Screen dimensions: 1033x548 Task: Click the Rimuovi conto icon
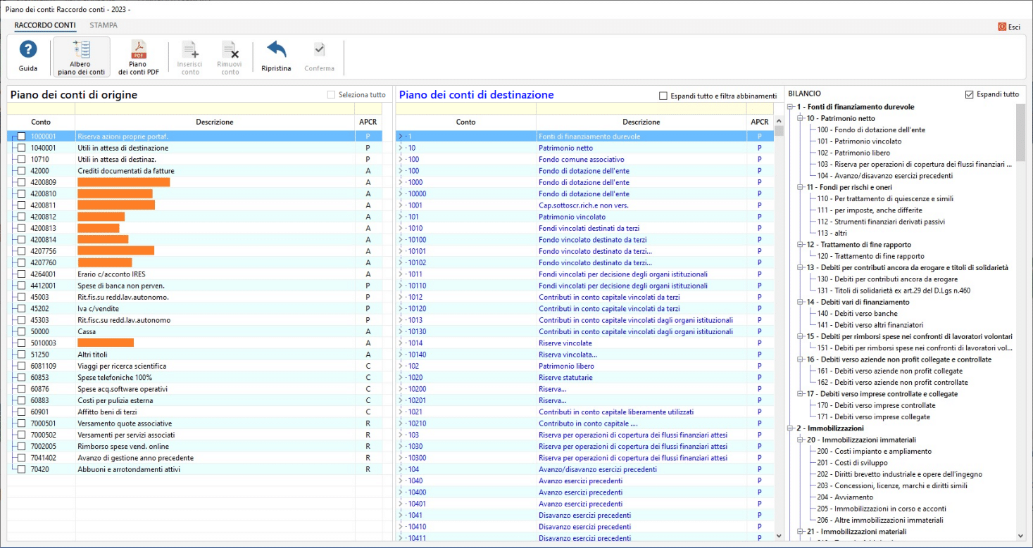pyautogui.click(x=230, y=50)
